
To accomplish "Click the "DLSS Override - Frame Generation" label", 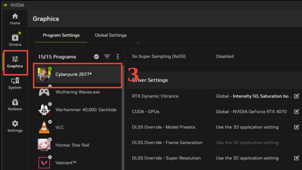I will 167,143.
